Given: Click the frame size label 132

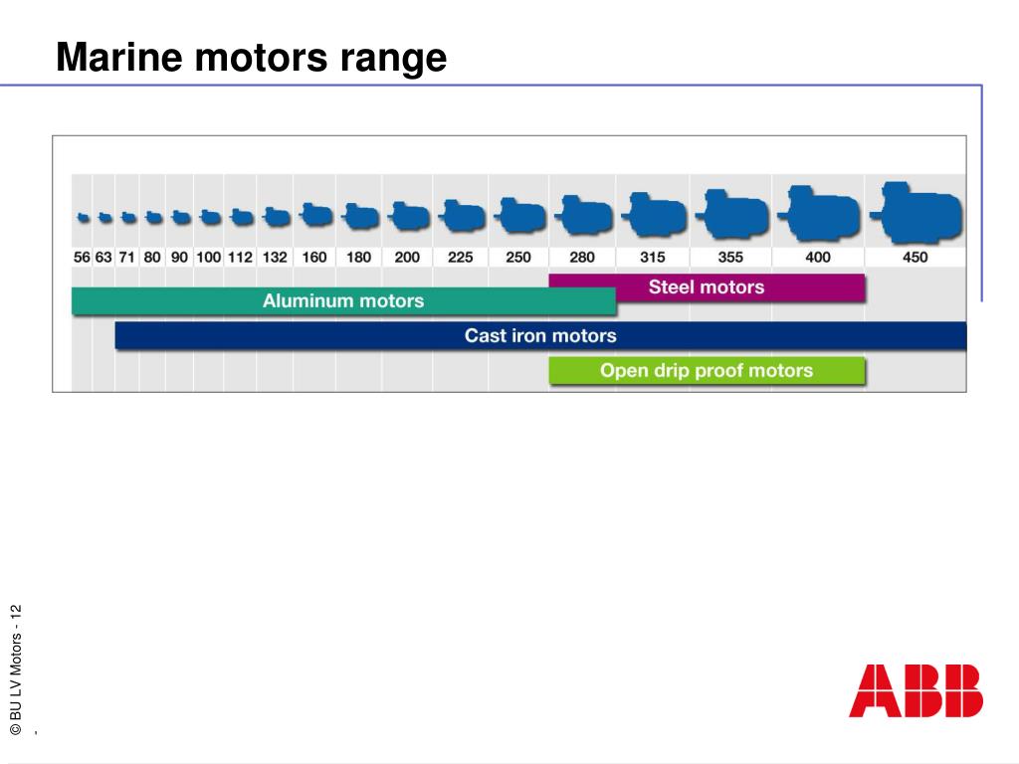Looking at the screenshot, I should [275, 258].
